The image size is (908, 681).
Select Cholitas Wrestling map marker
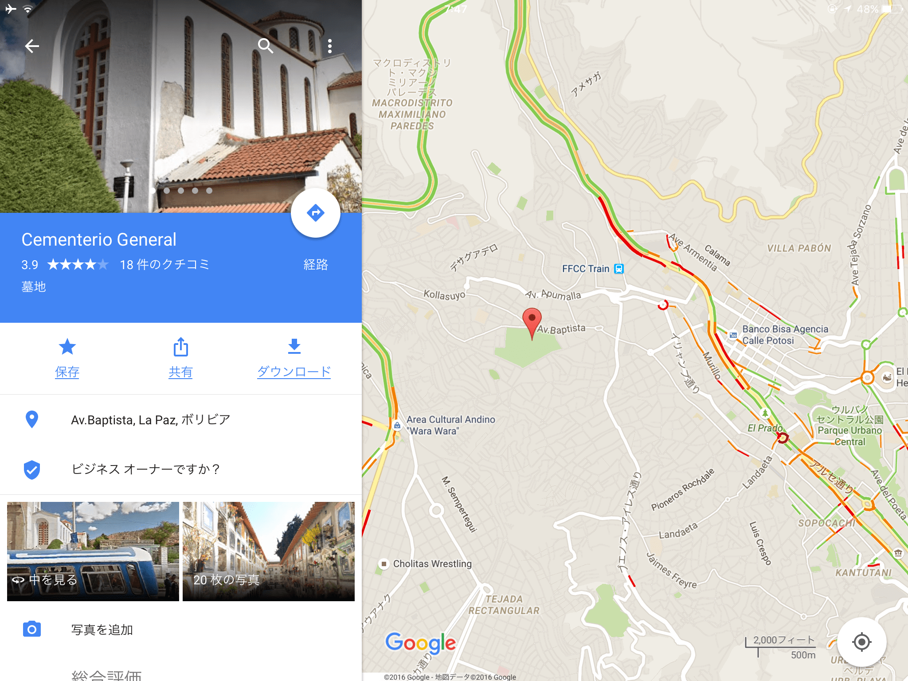pos(384,564)
